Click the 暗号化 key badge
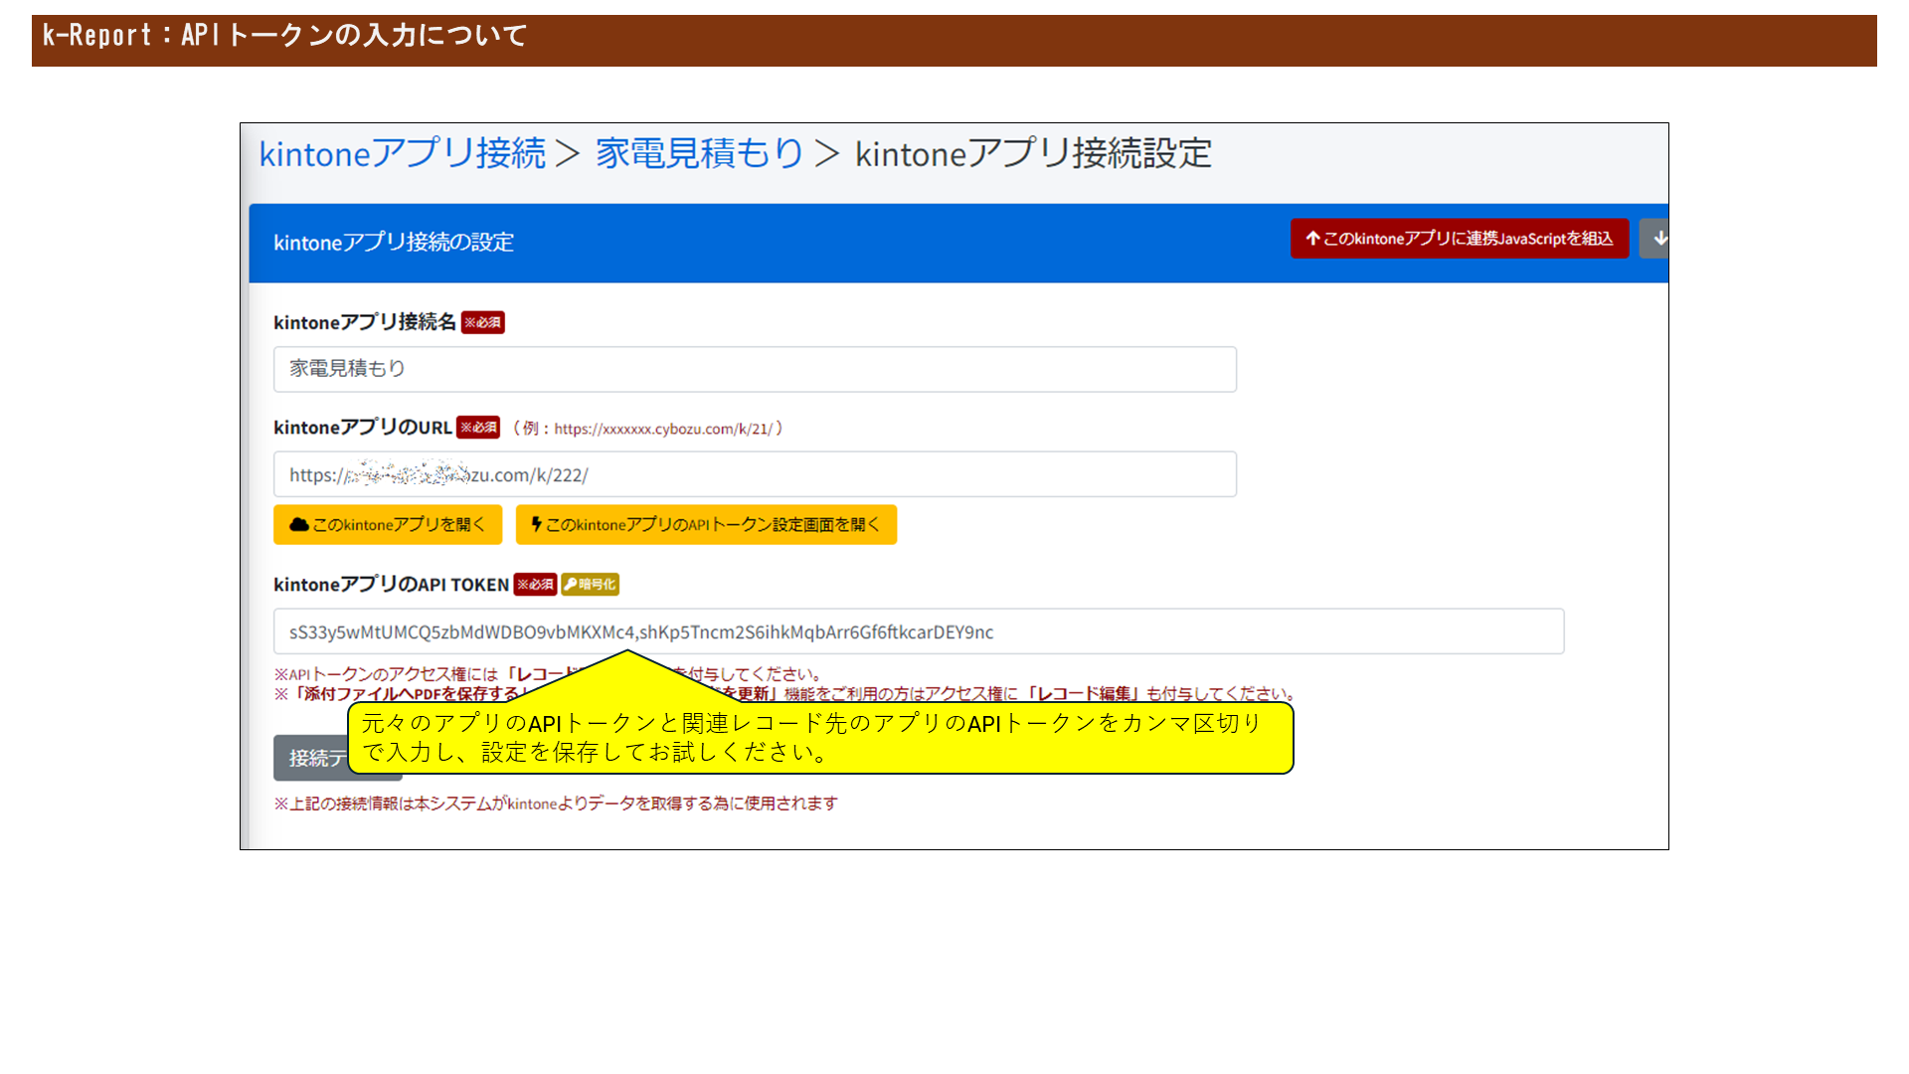The height and width of the screenshot is (1074, 1909). point(590,585)
